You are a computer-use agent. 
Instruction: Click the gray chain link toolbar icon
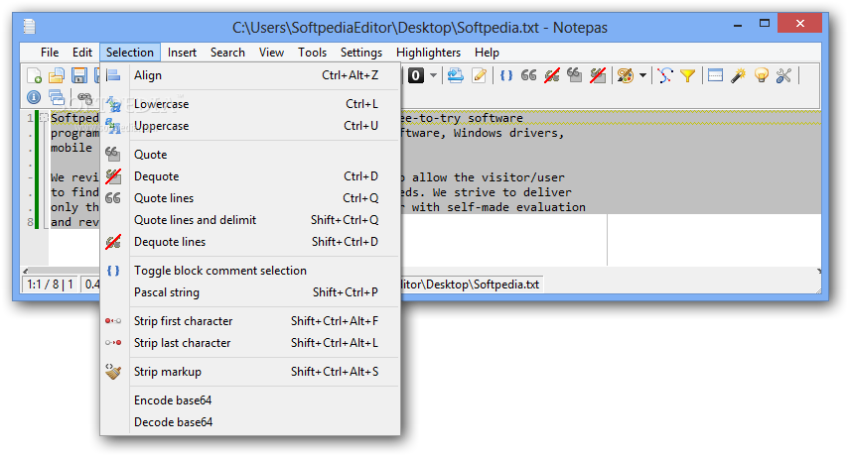tap(85, 97)
